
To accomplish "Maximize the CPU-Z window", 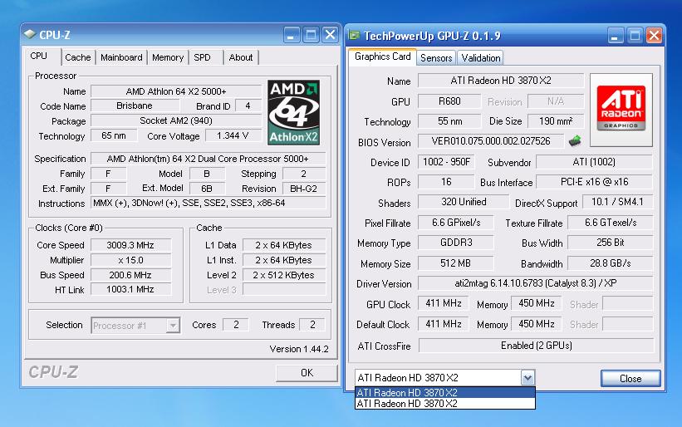I will click(311, 35).
